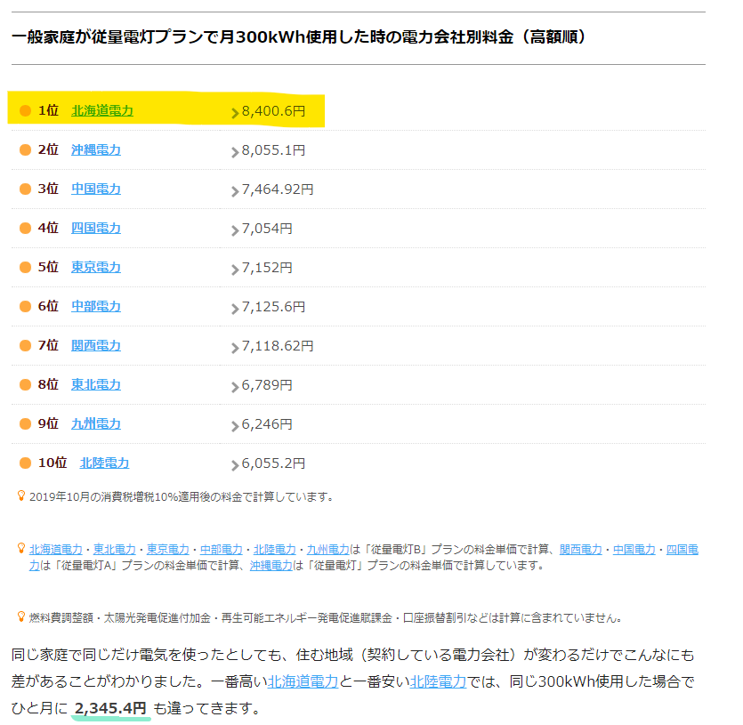This screenshot has width=743, height=725.
Task: Open 四国電力 link in the 4位 row
Action: (x=96, y=228)
